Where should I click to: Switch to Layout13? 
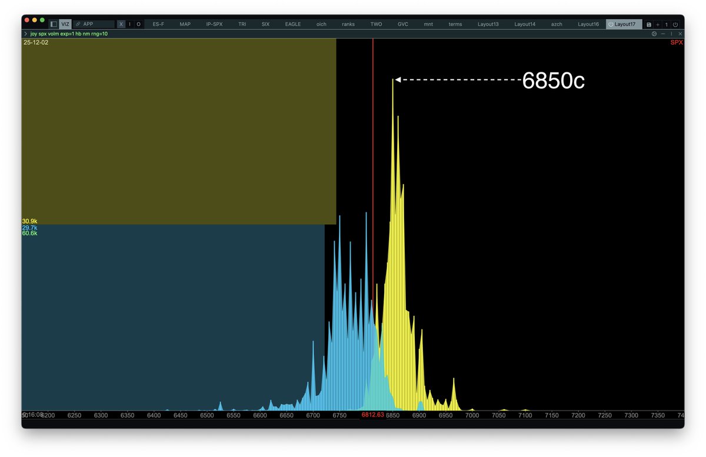pos(488,24)
